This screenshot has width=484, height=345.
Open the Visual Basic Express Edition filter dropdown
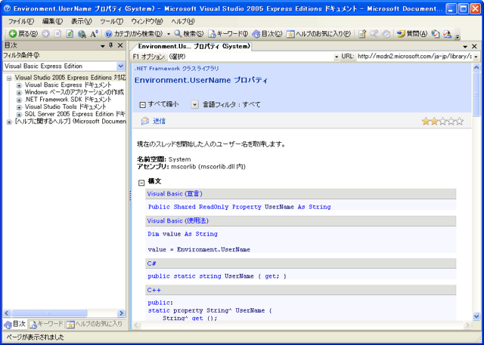point(121,66)
